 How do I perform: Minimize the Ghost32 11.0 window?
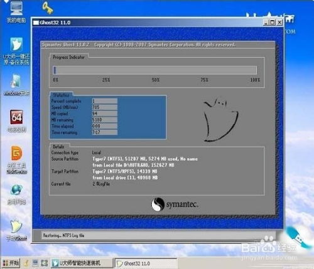[x=266, y=23]
